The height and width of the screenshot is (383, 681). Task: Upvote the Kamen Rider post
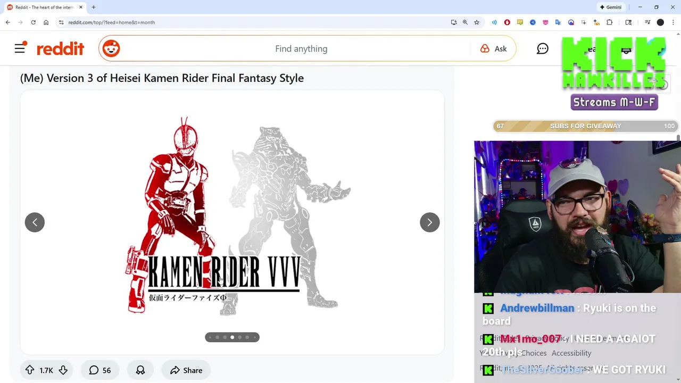click(30, 370)
